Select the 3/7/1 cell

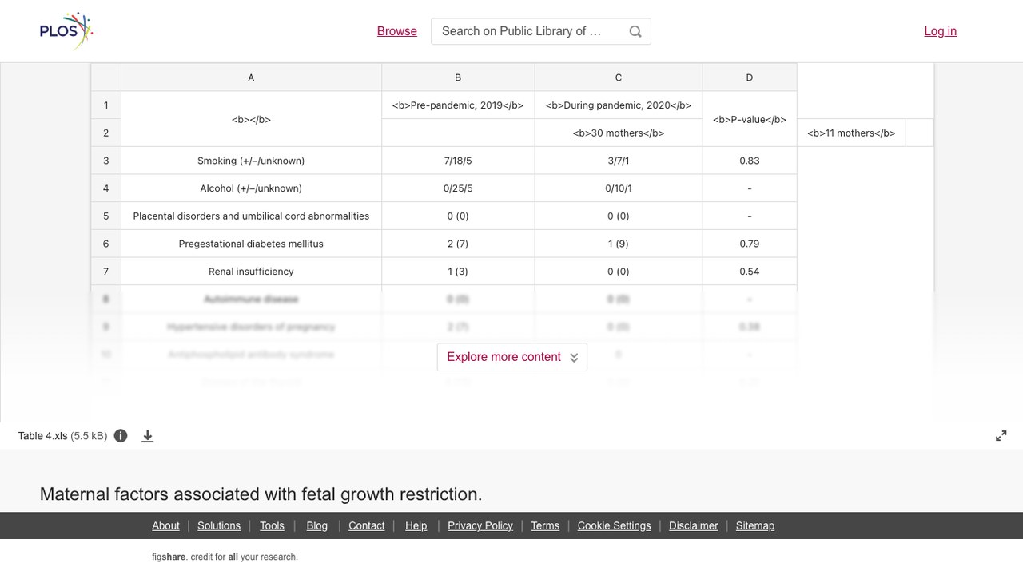pyautogui.click(x=619, y=161)
